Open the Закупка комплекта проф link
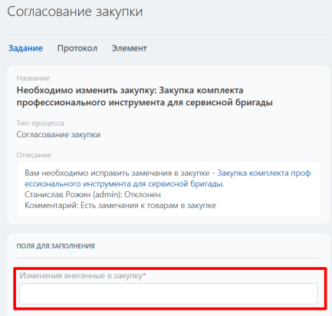Viewport: 332px width, 316px height. click(264, 173)
